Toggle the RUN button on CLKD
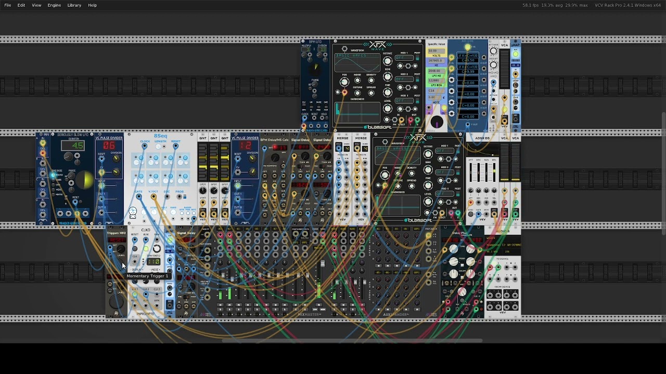This screenshot has height=374, width=666. click(146, 249)
